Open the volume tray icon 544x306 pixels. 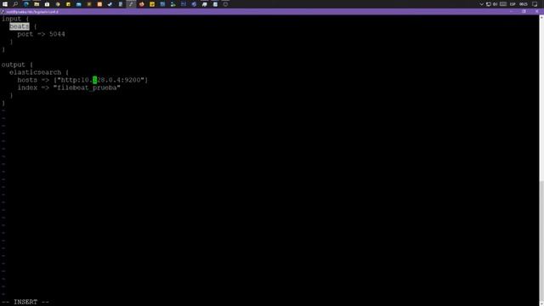pyautogui.click(x=495, y=4)
